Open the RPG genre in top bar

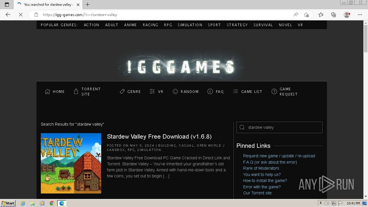pos(168,25)
